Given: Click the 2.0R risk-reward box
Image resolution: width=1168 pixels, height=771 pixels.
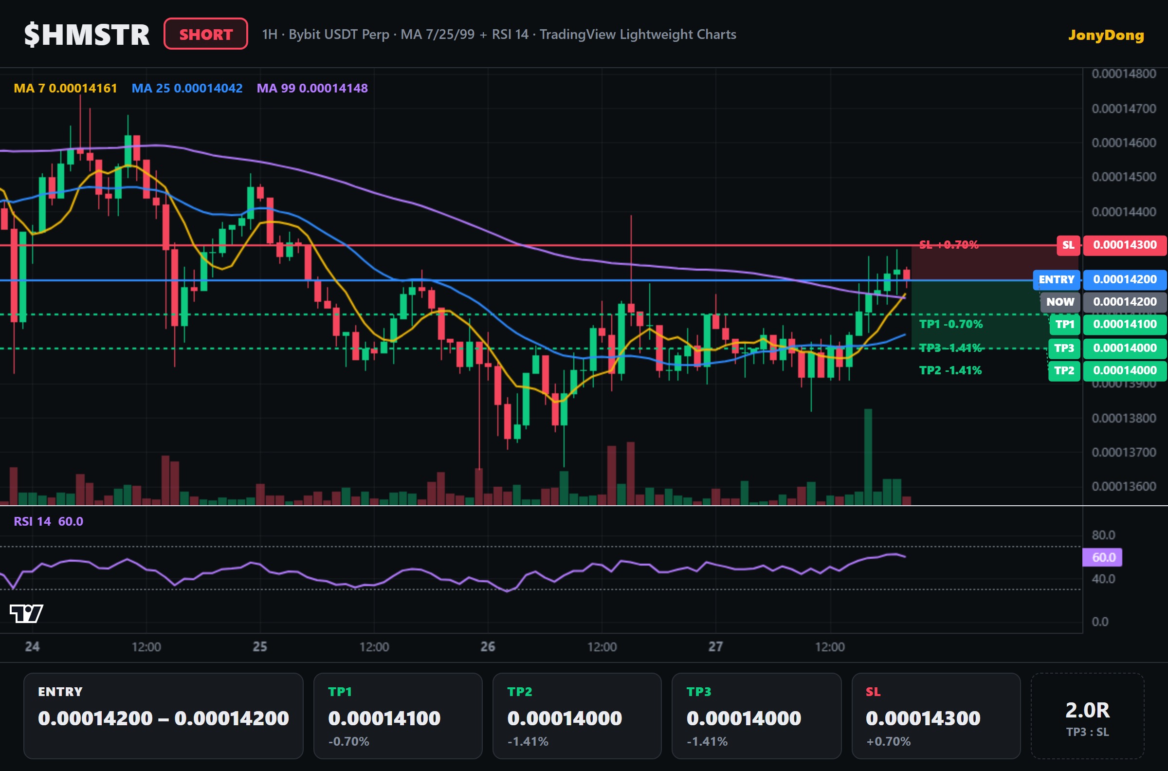Looking at the screenshot, I should coord(1087,716).
